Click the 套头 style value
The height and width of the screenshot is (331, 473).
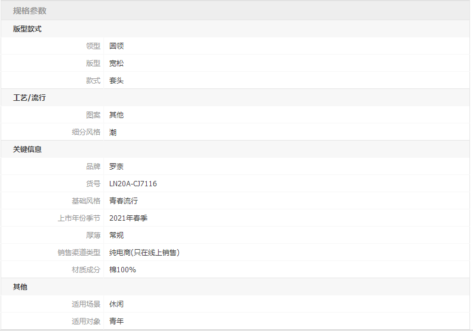[116, 81]
